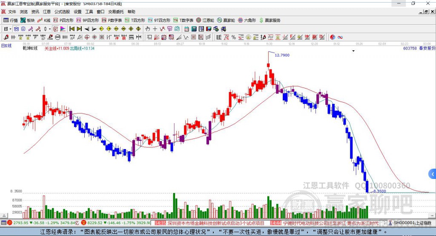The width and height of the screenshot is (436, 236).
Task: Open the 行情 market quotes view
Action: 11,20
